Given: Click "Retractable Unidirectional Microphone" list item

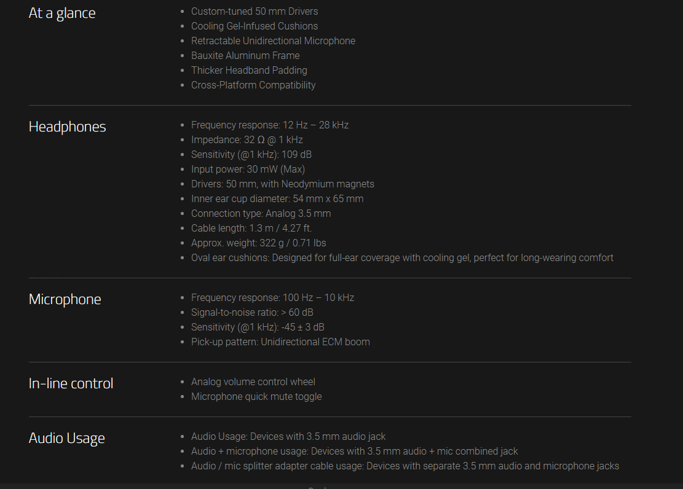Looking at the screenshot, I should [x=273, y=41].
